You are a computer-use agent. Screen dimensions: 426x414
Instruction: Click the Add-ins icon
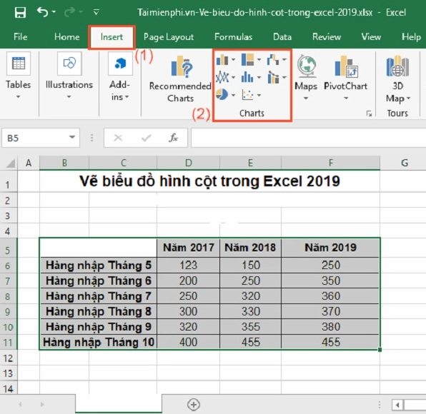click(x=120, y=64)
